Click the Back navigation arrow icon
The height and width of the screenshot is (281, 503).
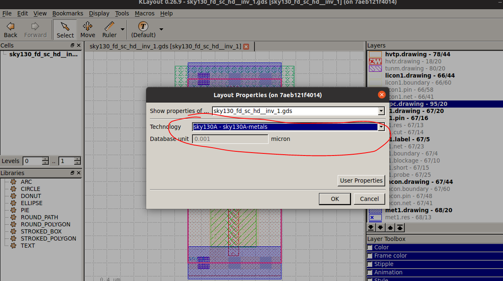point(10,26)
